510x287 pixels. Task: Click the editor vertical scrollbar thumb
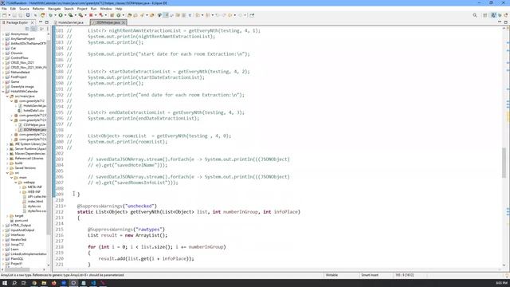point(504,163)
